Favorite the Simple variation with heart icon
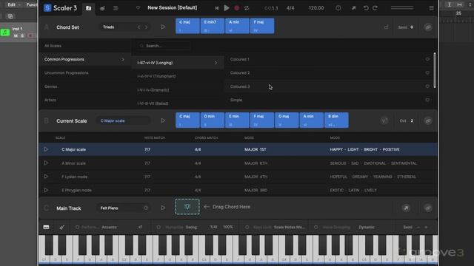Viewport: 474px width, 266px height. [427, 100]
